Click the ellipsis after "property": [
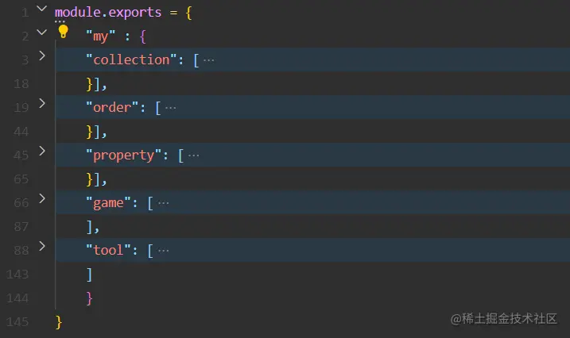The image size is (570, 338). (x=193, y=156)
